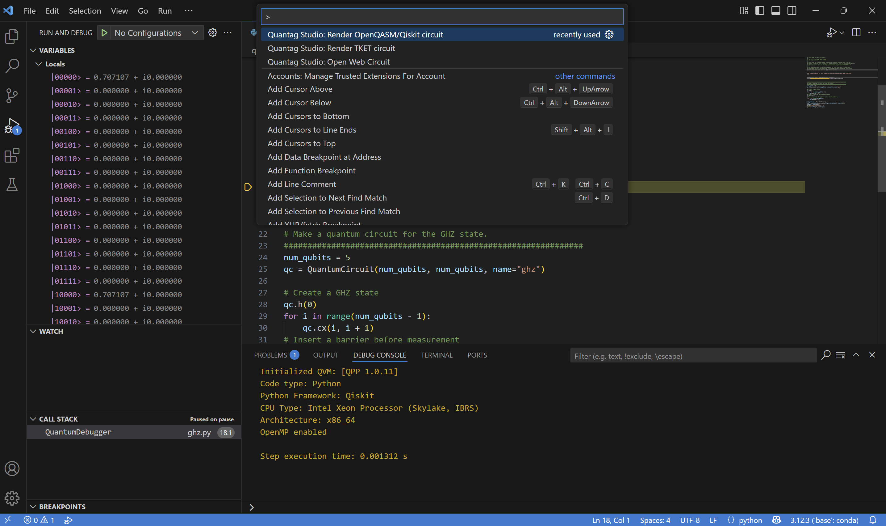Collapse the Locals variables tree
The width and height of the screenshot is (886, 526).
point(39,64)
